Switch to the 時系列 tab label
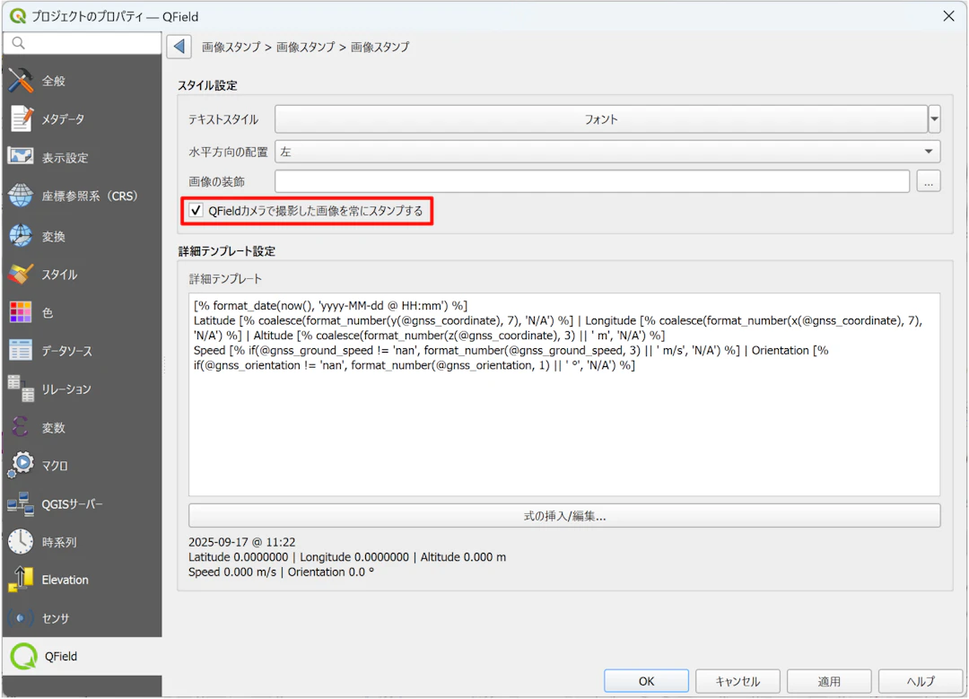 [59, 543]
